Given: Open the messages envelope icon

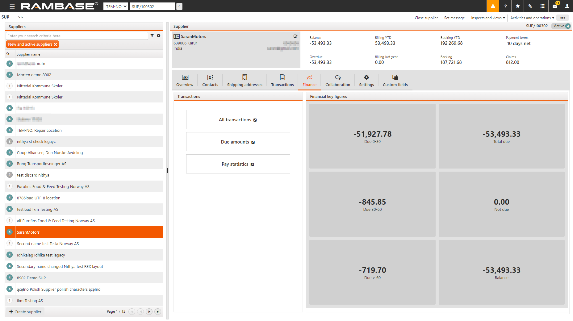Looking at the screenshot, I should [555, 6].
